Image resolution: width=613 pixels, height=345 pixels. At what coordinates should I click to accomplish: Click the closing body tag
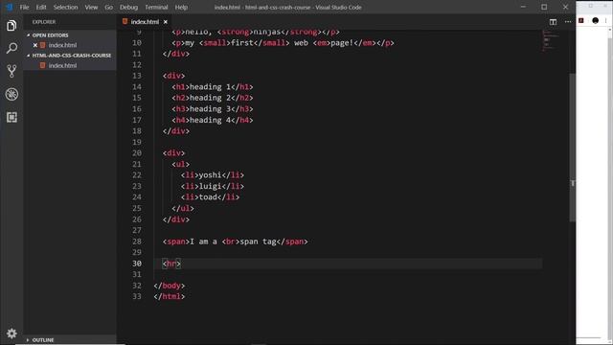(x=170, y=286)
